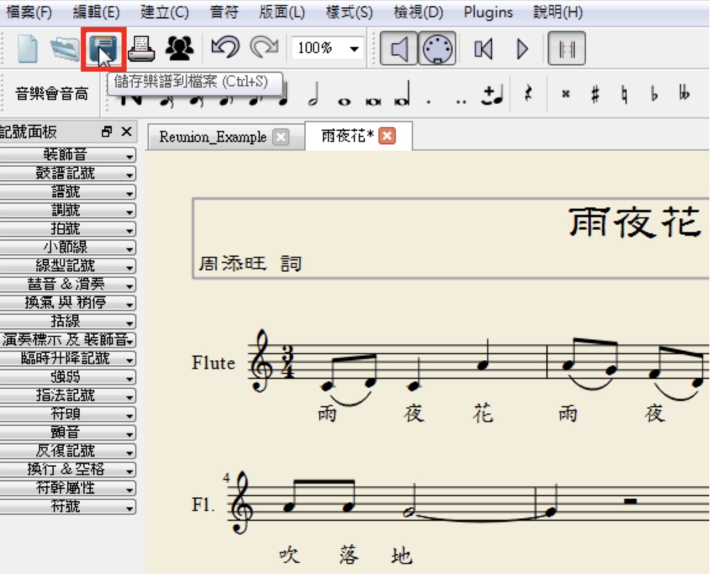Expand the 反復記號 repeats palette
This screenshot has height=574, width=710.
[x=67, y=451]
